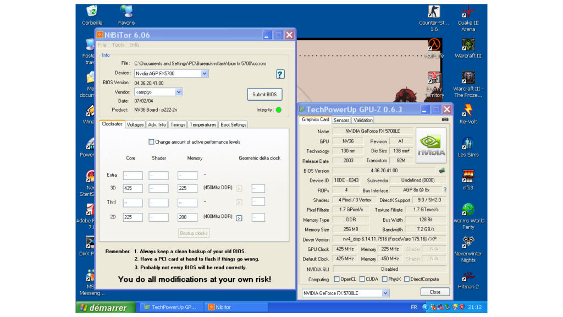The image size is (563, 317).
Task: Click the blue question mark help icon in NiBiTor
Action: coord(280,74)
